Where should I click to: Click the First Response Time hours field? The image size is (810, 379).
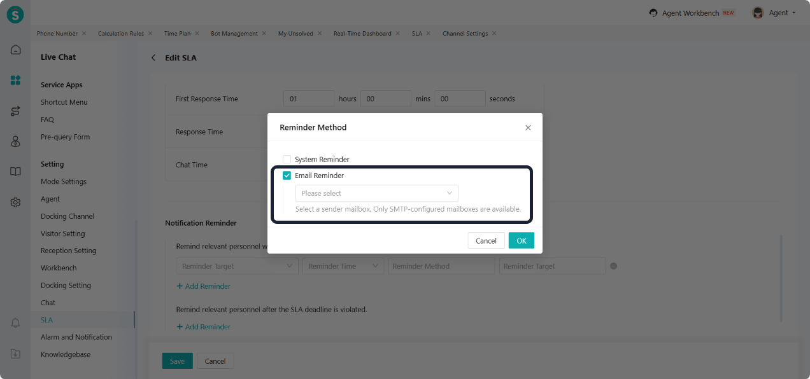[x=309, y=99]
